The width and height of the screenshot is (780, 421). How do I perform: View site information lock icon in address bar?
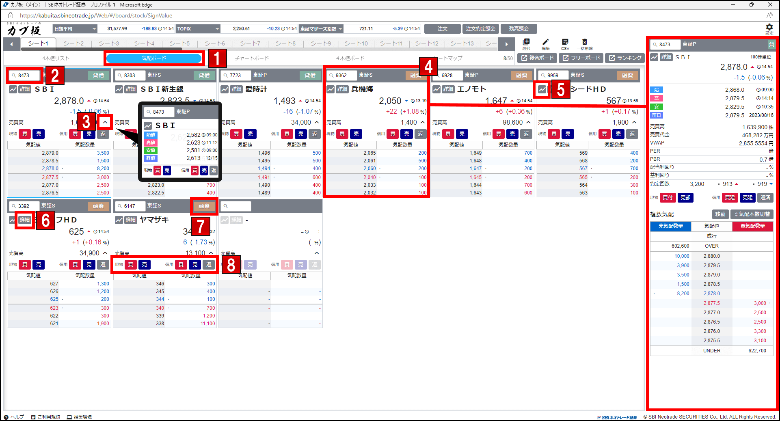11,15
